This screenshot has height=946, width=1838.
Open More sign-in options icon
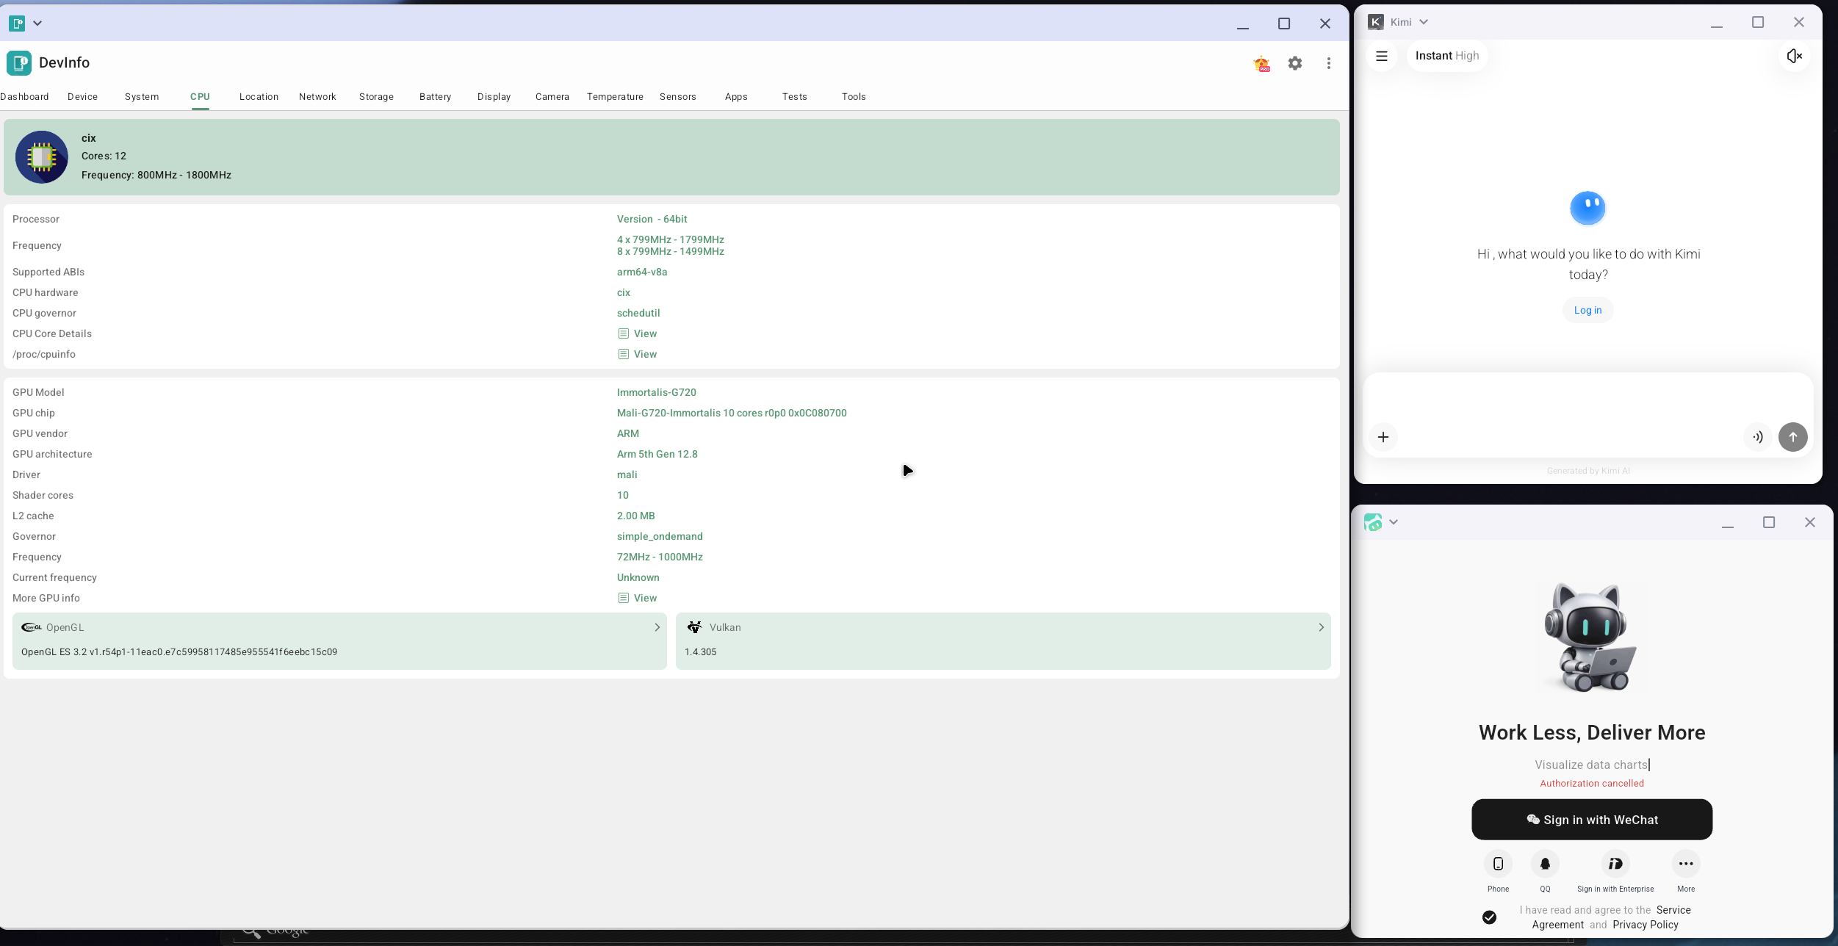[1686, 864]
